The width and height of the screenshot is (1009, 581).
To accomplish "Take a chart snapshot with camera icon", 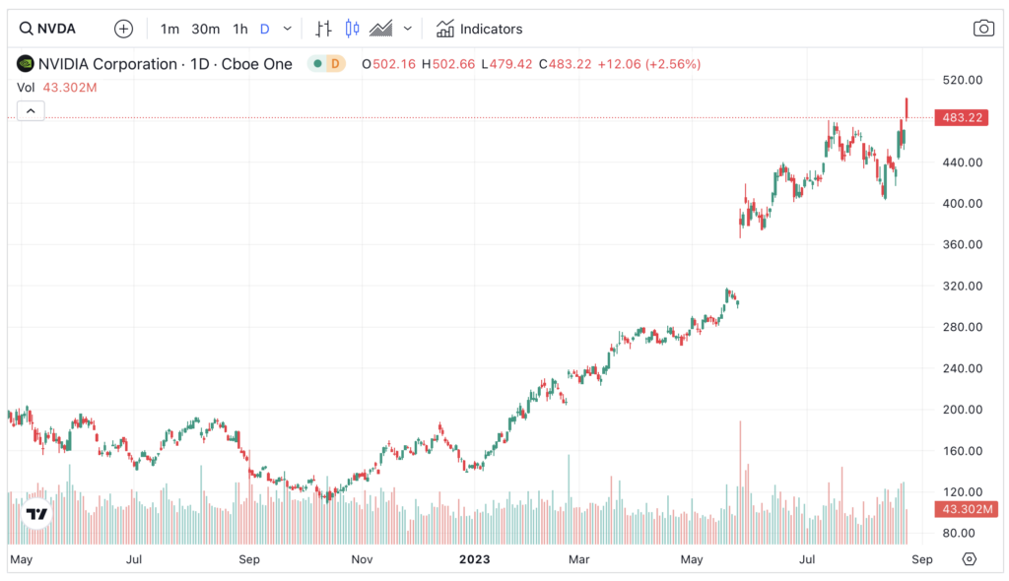I will click(x=983, y=29).
